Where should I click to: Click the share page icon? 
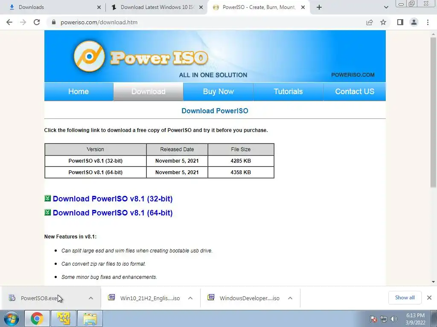[370, 22]
